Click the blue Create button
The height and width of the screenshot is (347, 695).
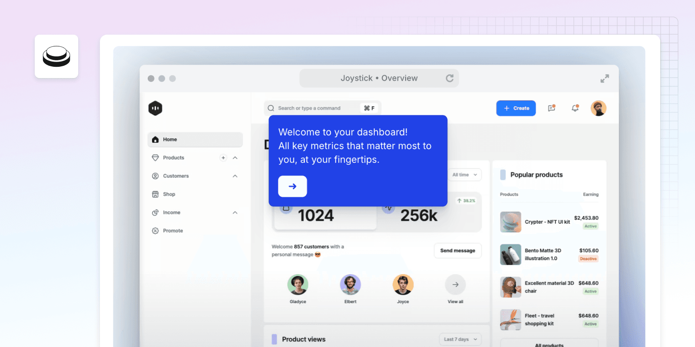(516, 108)
